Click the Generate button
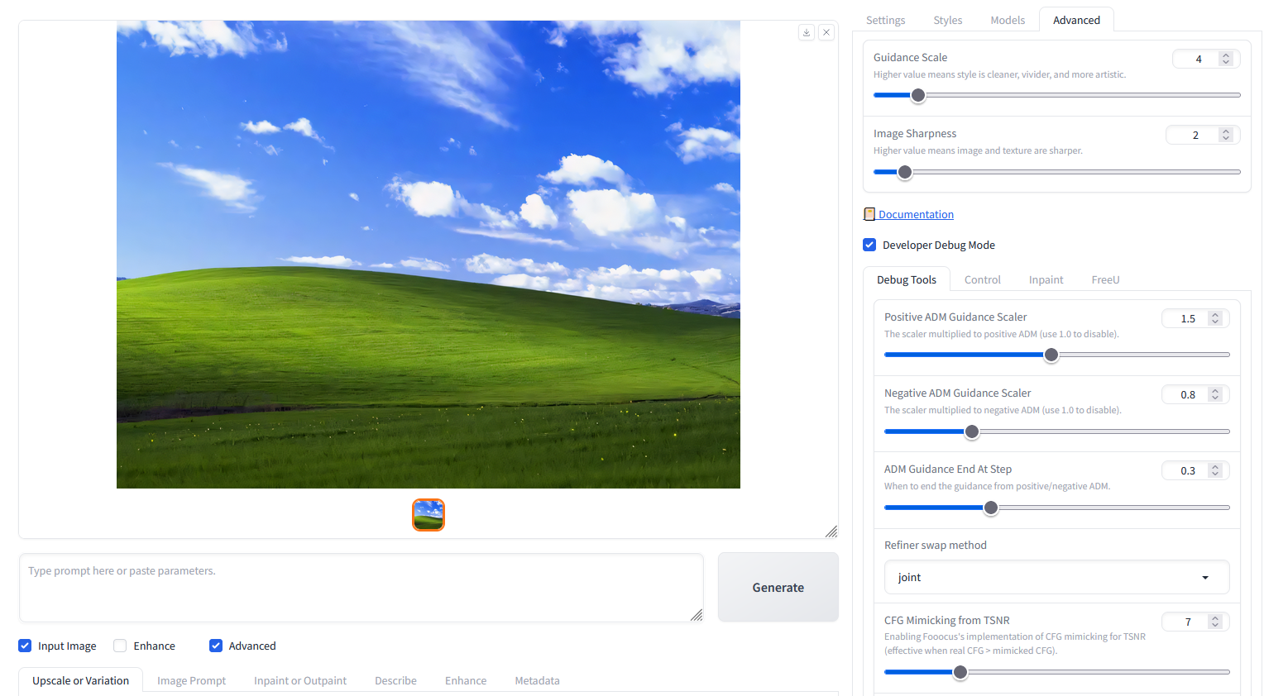Screen dimensions: 1264x696 coord(778,587)
